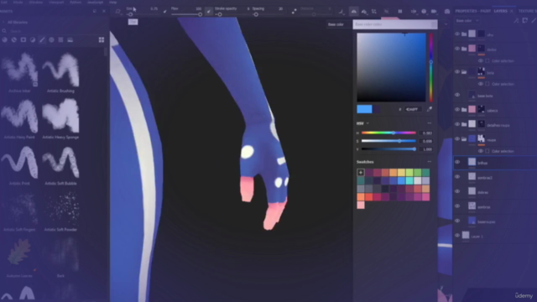
Task: Open Base color channel dropdown in Layers
Action: (467, 21)
